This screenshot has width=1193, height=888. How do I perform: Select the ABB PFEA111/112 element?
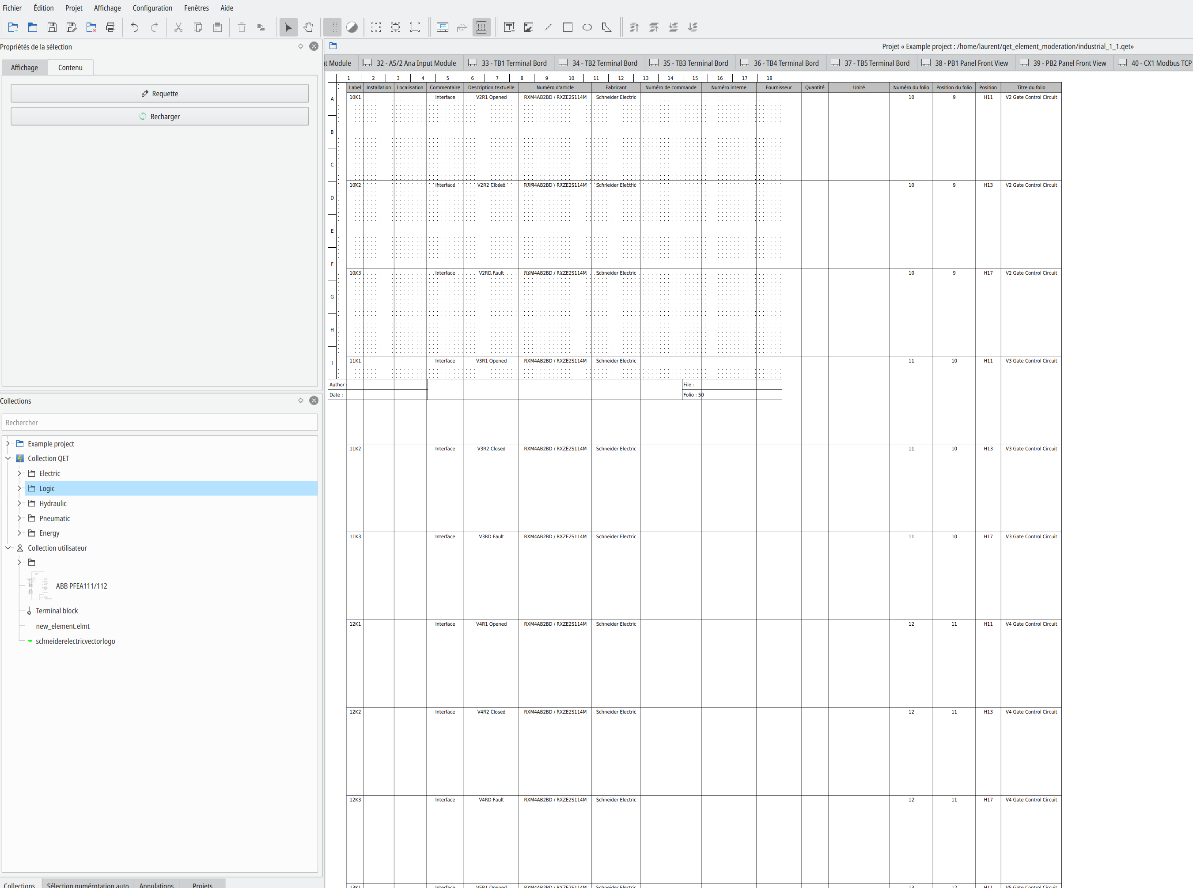(x=81, y=586)
